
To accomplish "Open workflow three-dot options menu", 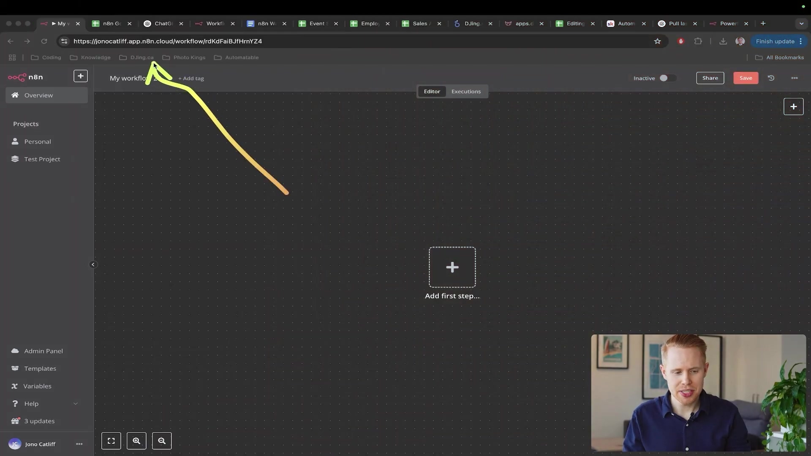I will click(x=794, y=78).
